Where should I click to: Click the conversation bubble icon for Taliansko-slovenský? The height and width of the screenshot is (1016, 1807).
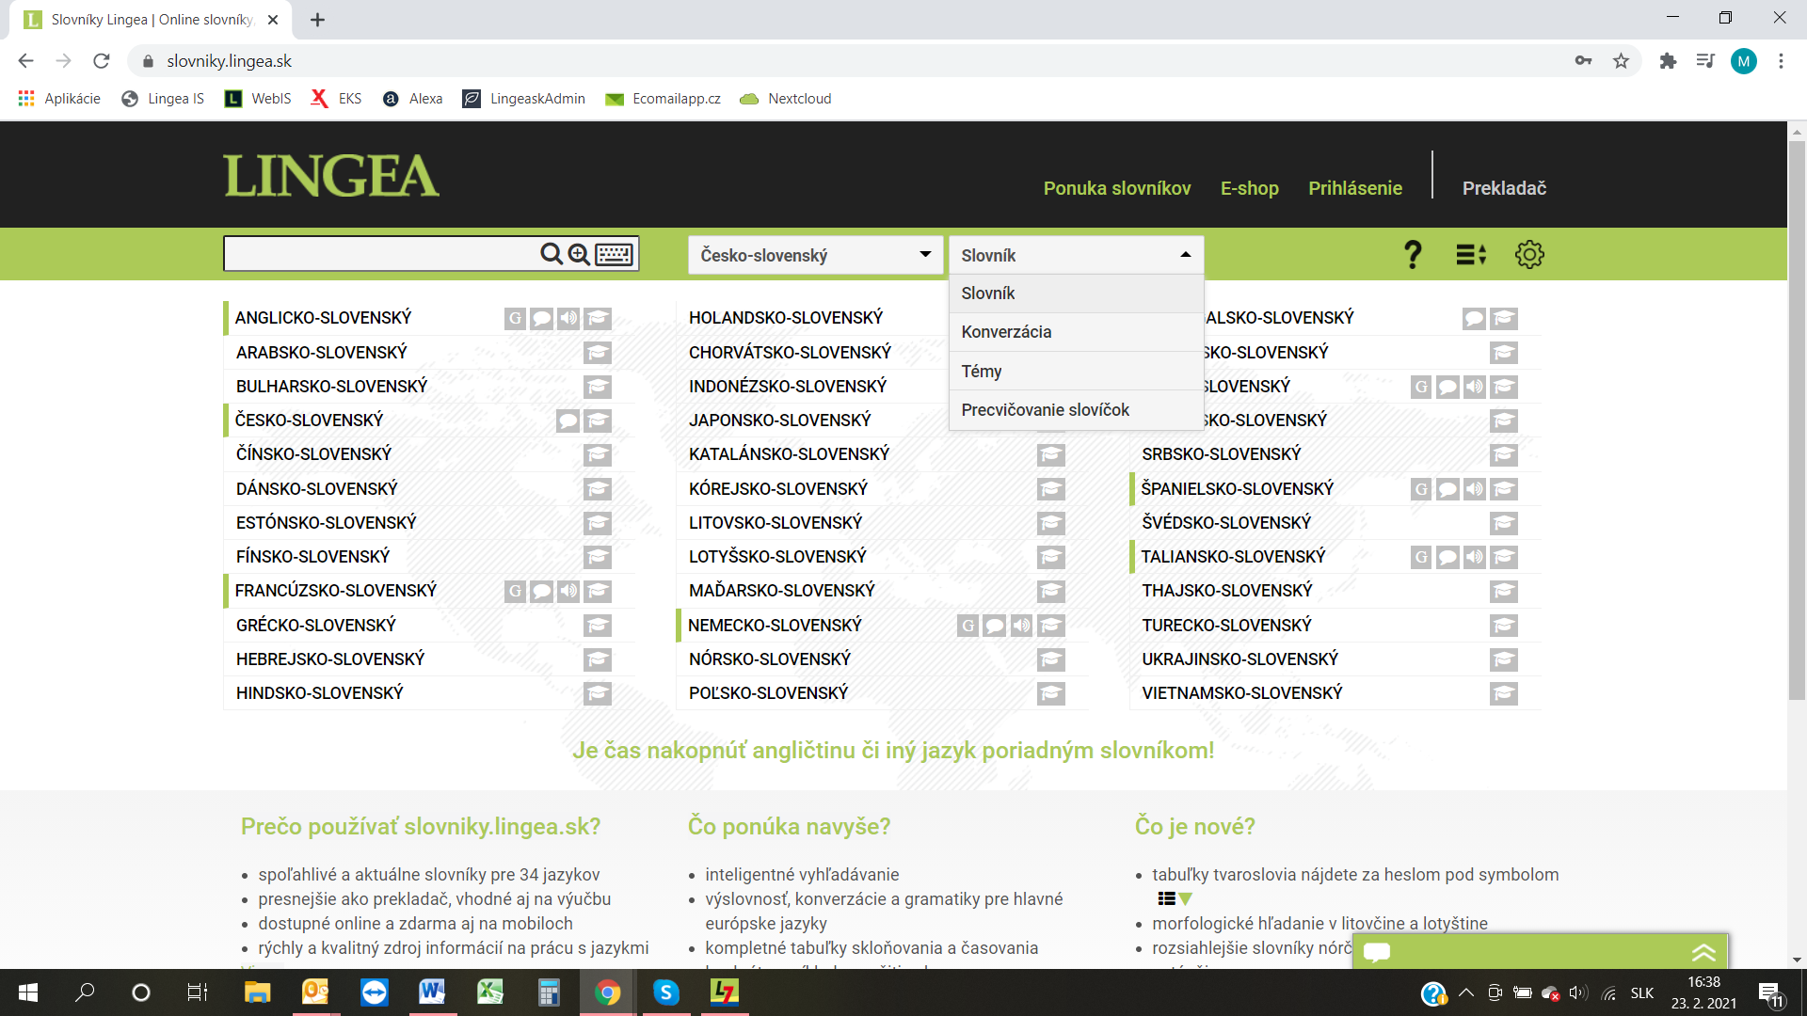tap(1448, 558)
